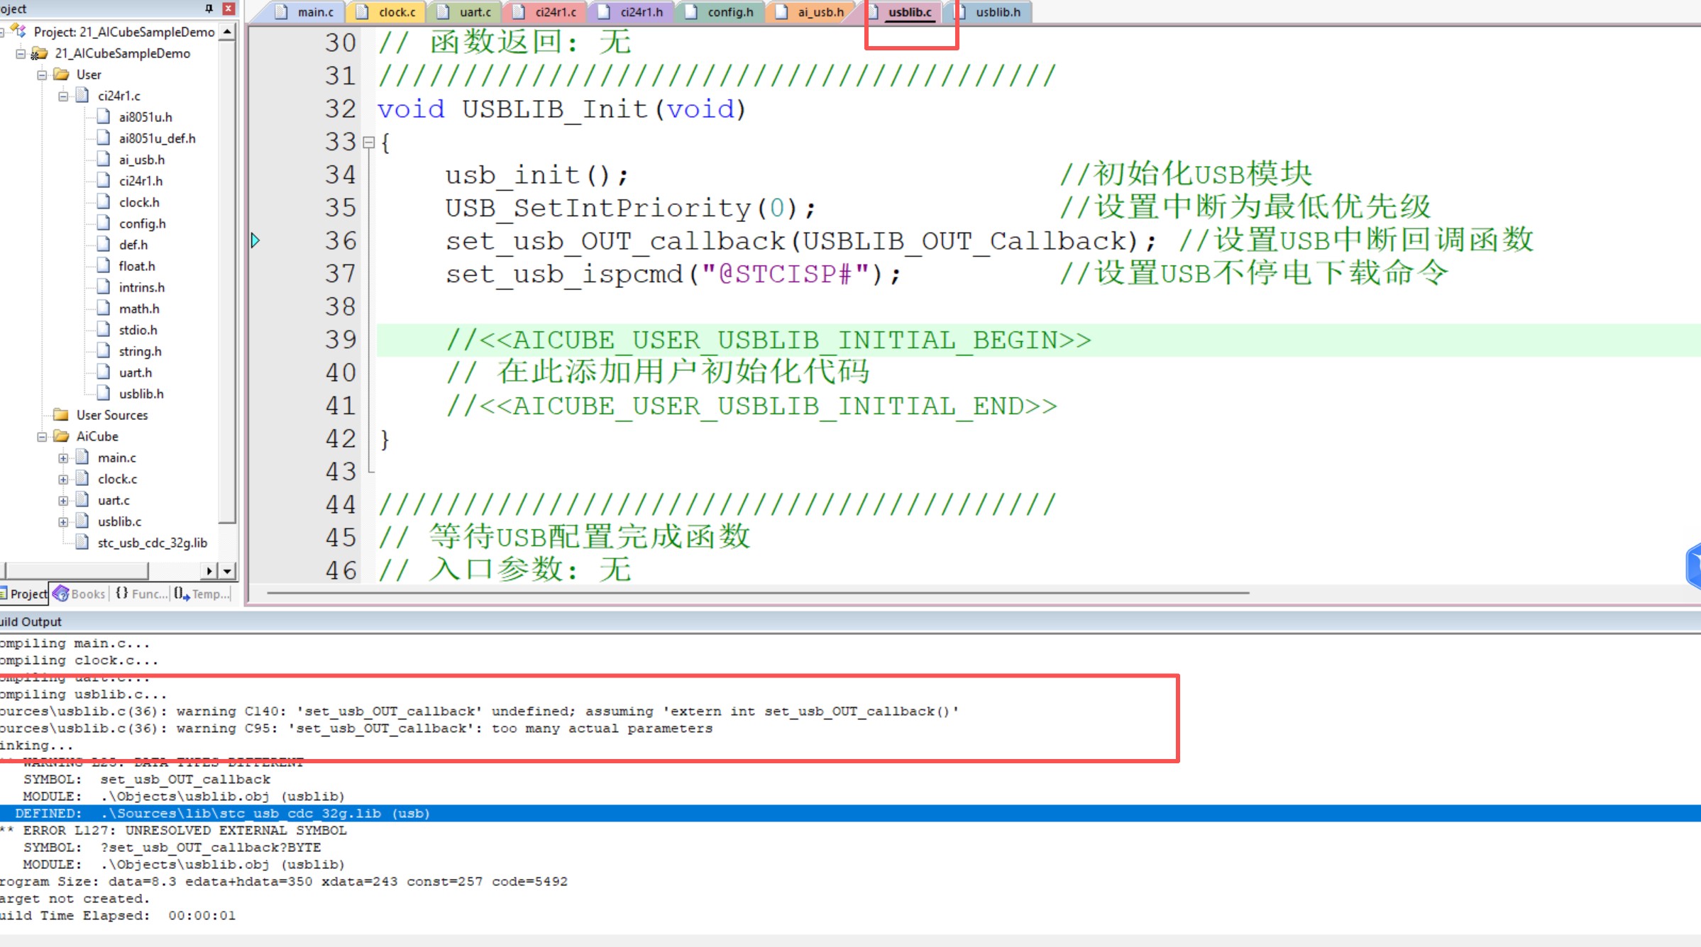1701x947 pixels.
Task: Collapse the ci24r1.c file node
Action: pyautogui.click(x=63, y=96)
